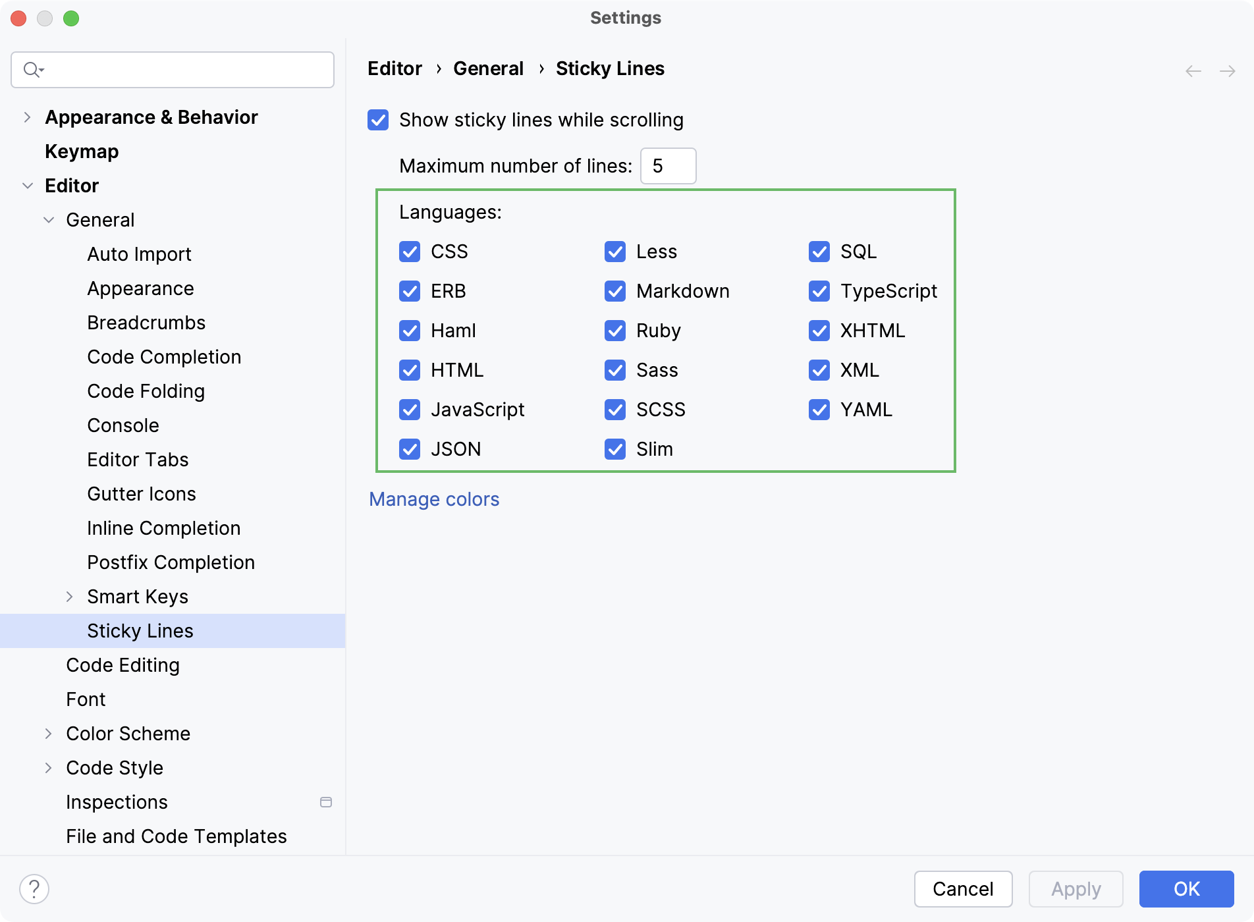The image size is (1254, 922).
Task: Click Editor in the breadcrumb trail
Action: [x=394, y=68]
